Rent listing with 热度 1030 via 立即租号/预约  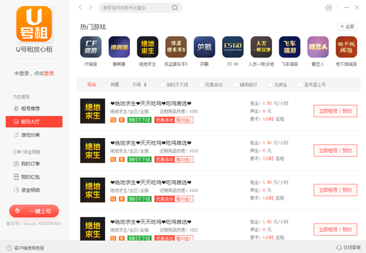click(x=335, y=190)
